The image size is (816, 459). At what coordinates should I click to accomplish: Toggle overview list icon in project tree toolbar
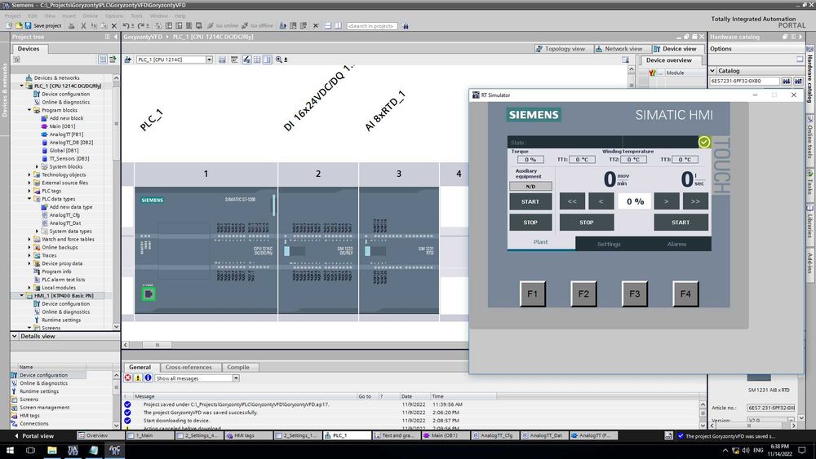tap(103, 60)
